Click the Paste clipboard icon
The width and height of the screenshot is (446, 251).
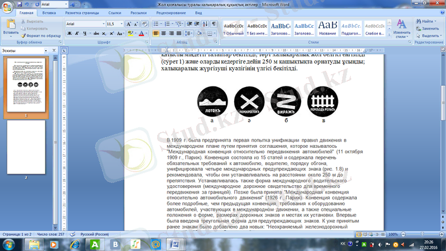click(x=11, y=25)
